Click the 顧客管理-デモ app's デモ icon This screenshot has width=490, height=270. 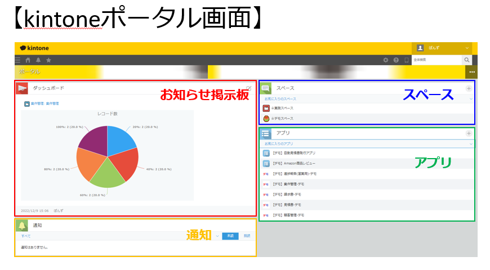pos(266,215)
